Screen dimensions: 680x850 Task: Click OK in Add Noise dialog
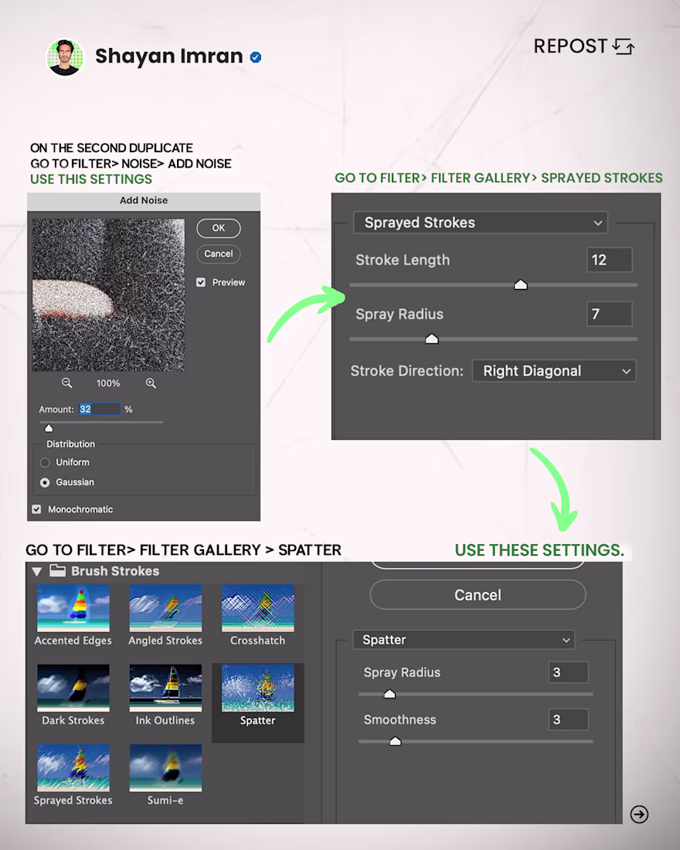point(219,228)
